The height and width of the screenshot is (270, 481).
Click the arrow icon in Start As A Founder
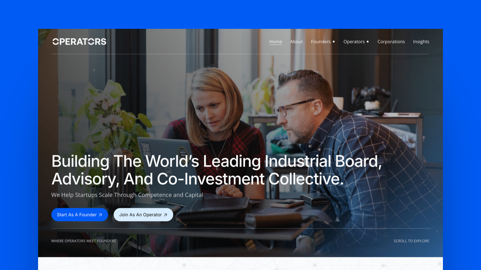tap(100, 215)
